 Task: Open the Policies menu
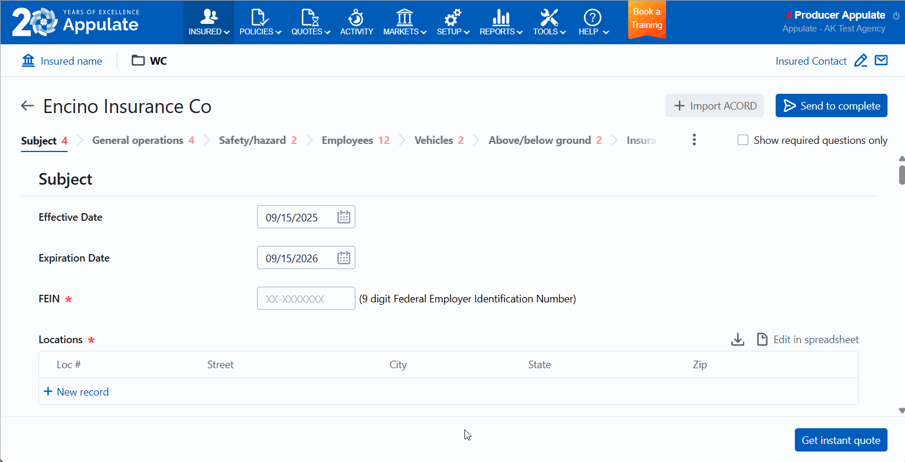(260, 22)
